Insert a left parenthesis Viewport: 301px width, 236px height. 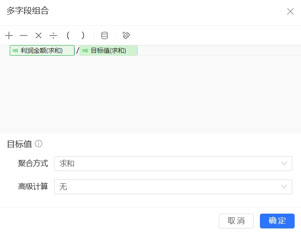pyautogui.click(x=68, y=35)
